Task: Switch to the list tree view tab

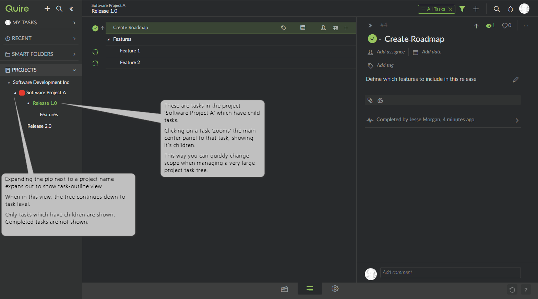Action: click(x=310, y=289)
